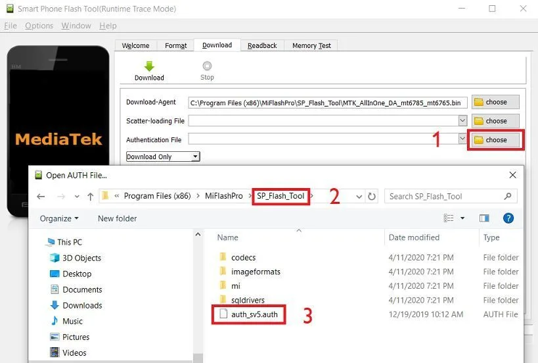538x363 pixels.
Task: Open the Organize menu
Action: [x=59, y=218]
